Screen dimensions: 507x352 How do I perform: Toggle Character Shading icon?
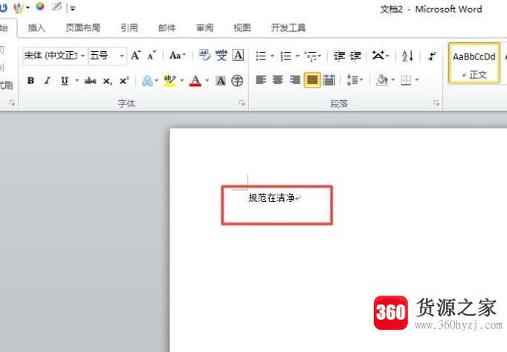pyautogui.click(x=221, y=80)
